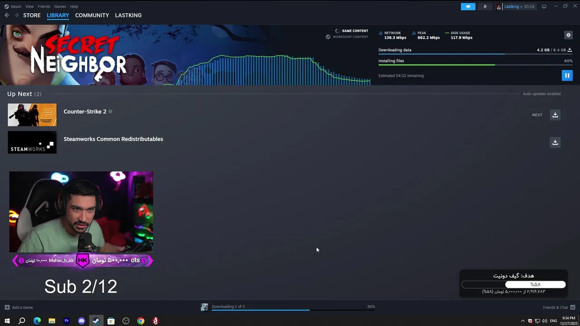Open the LASTKING profile tab

[128, 15]
